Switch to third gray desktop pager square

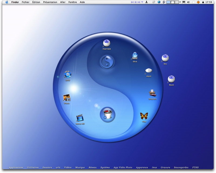(x=177, y=2)
